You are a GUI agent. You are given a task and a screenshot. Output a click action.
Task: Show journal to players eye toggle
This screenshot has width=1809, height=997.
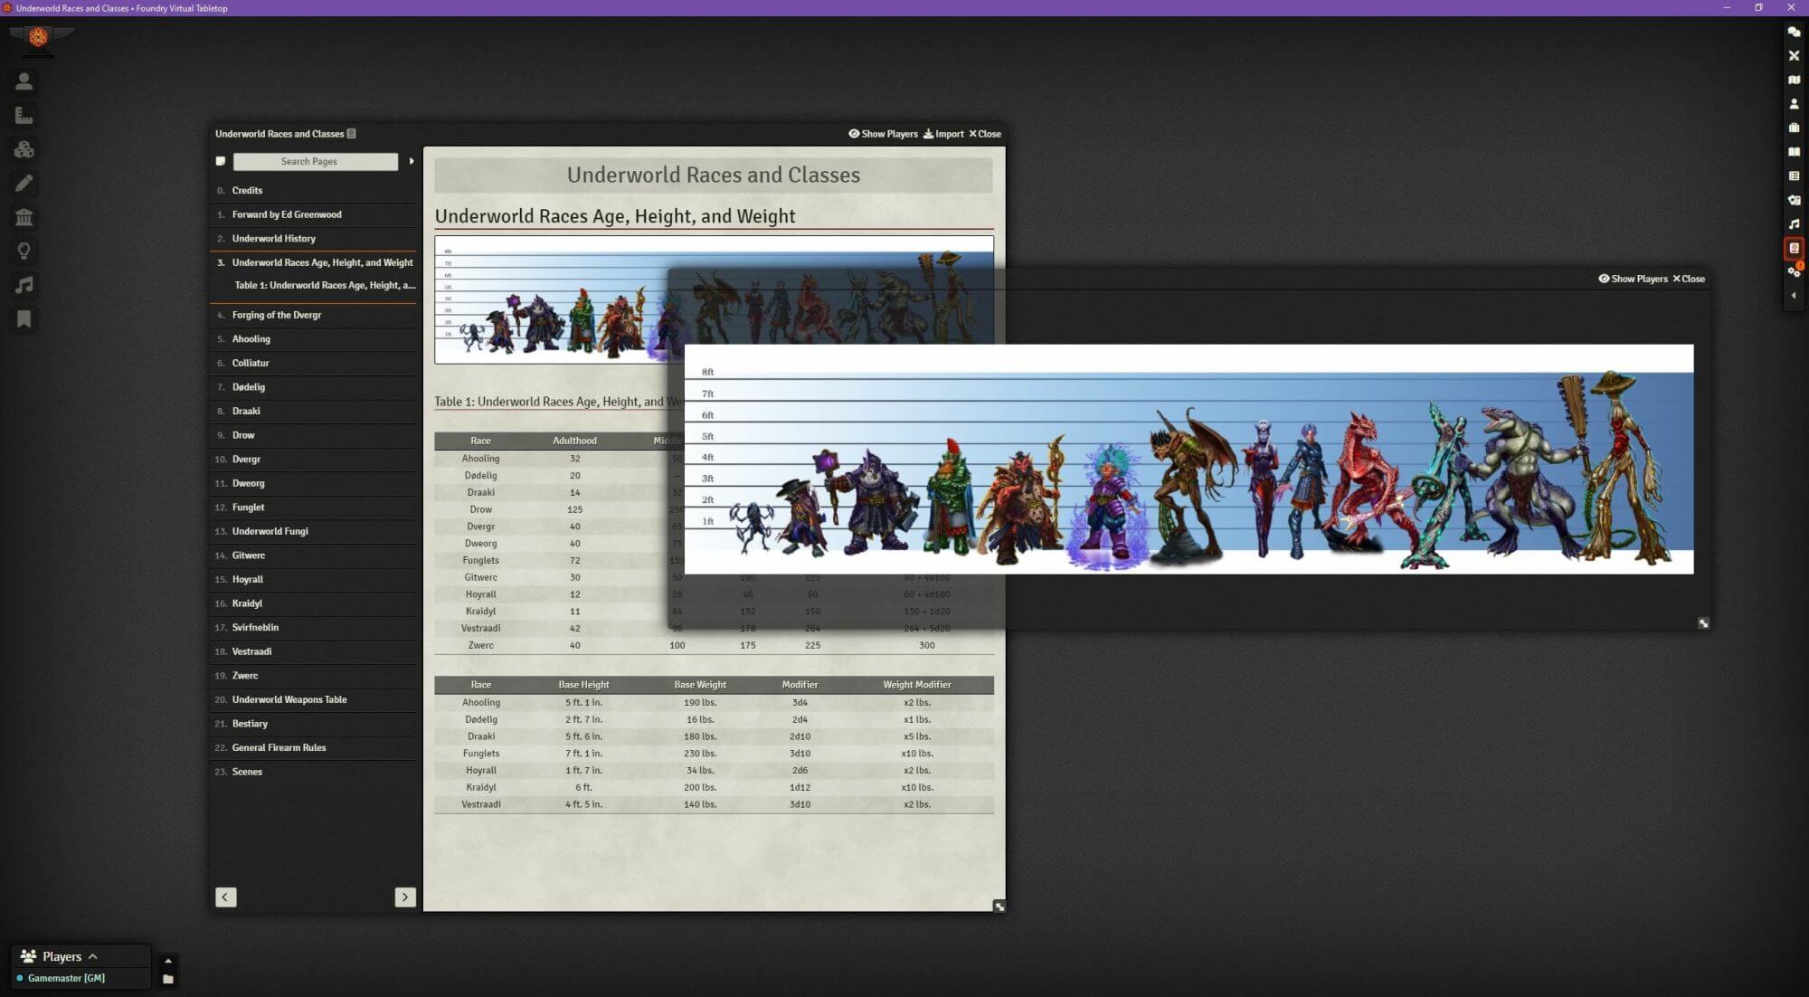883,134
